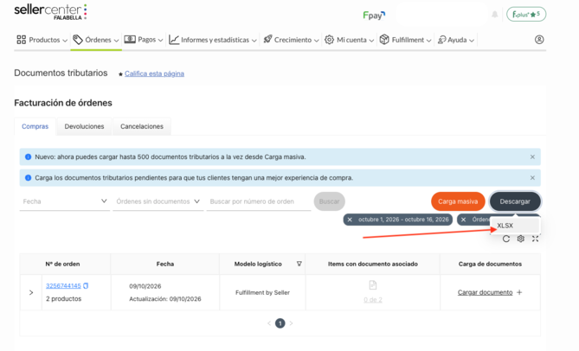Click Califica esta página link
579x351 pixels.
pyautogui.click(x=154, y=73)
